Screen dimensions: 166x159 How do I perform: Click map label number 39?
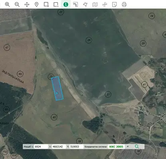click(x=79, y=141)
